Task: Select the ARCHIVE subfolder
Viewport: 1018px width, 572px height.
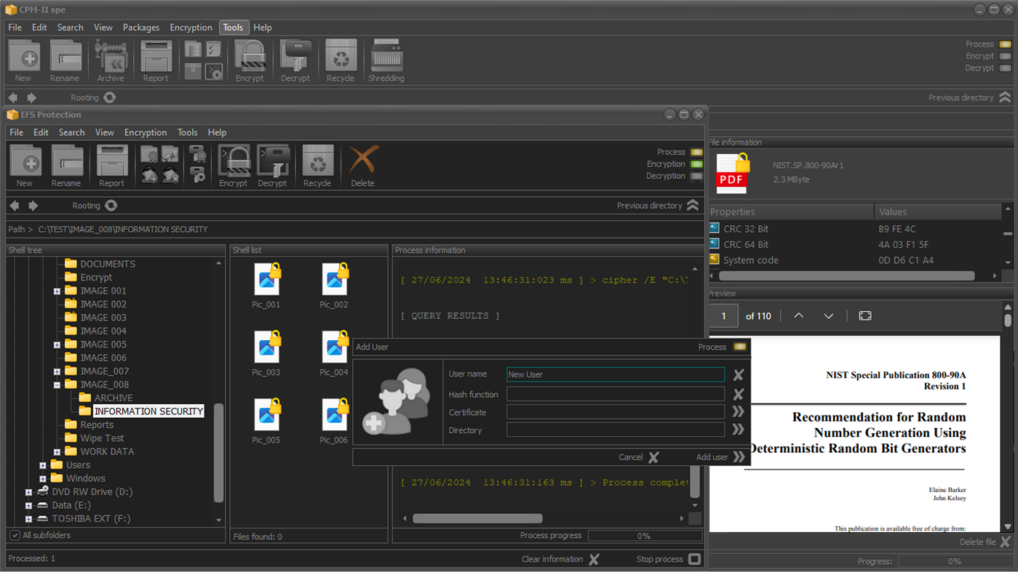Action: (106, 398)
